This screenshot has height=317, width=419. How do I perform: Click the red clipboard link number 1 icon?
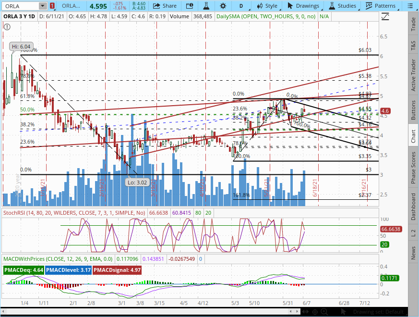point(52,6)
